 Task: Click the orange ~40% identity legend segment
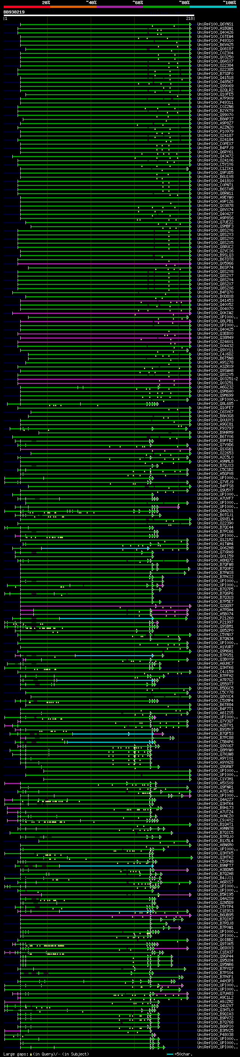(73, 7)
